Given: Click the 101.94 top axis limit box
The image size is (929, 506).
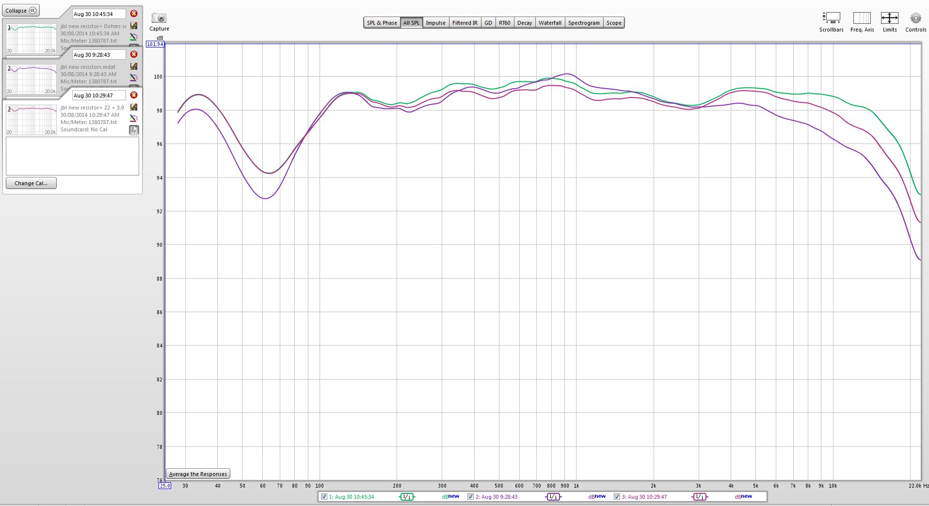Looking at the screenshot, I should coord(155,44).
